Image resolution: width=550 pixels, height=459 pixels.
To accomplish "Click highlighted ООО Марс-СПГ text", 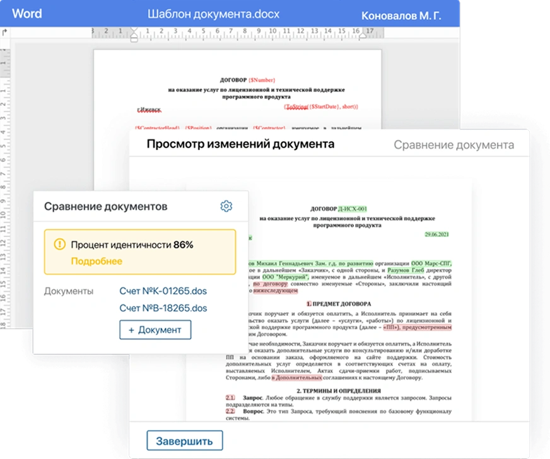I will click(431, 264).
